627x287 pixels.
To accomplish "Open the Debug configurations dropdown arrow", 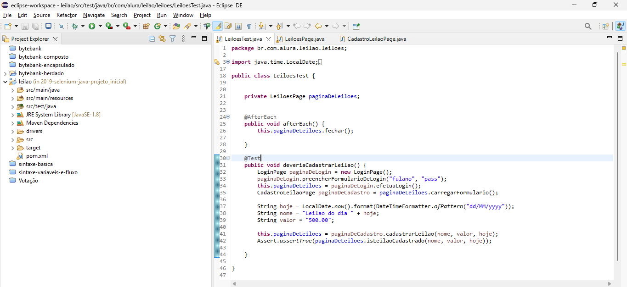I will pyautogui.click(x=83, y=27).
